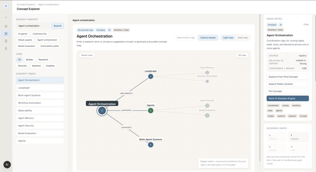Click the 2D map button on canvas
316x172 pixels.
242,55
